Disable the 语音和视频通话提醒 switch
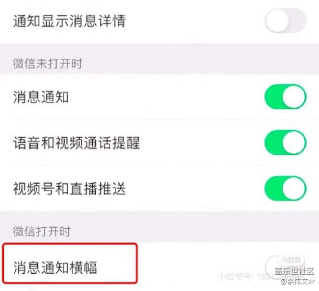 coord(286,143)
